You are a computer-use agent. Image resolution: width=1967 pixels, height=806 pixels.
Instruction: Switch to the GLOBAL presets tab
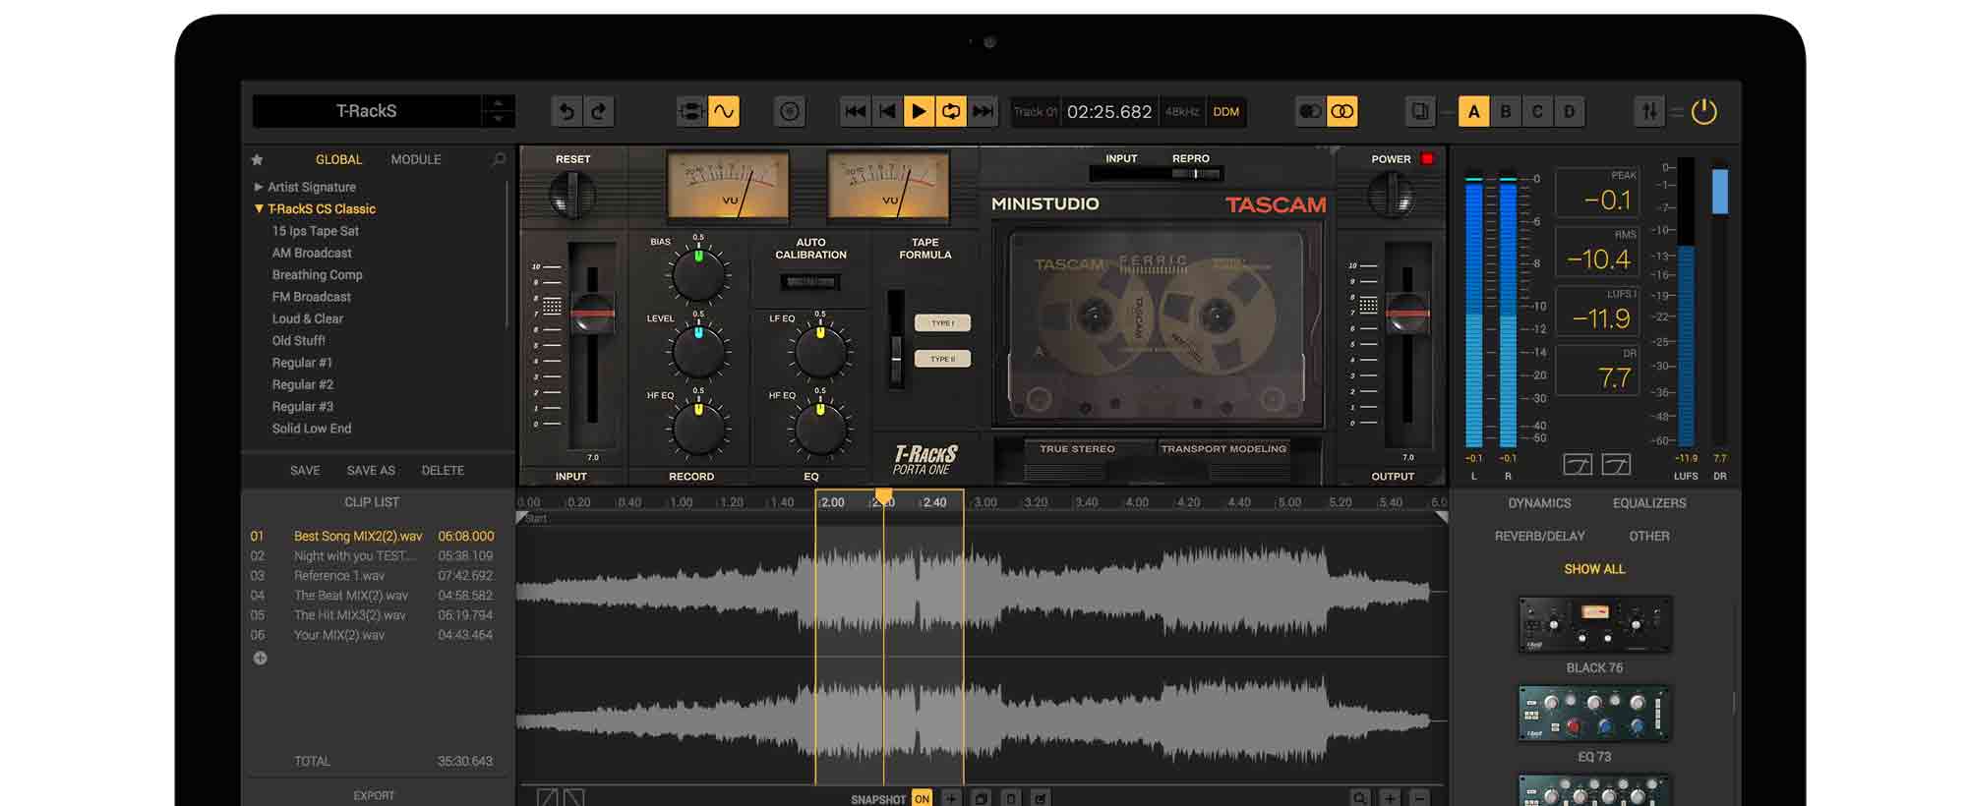338,159
